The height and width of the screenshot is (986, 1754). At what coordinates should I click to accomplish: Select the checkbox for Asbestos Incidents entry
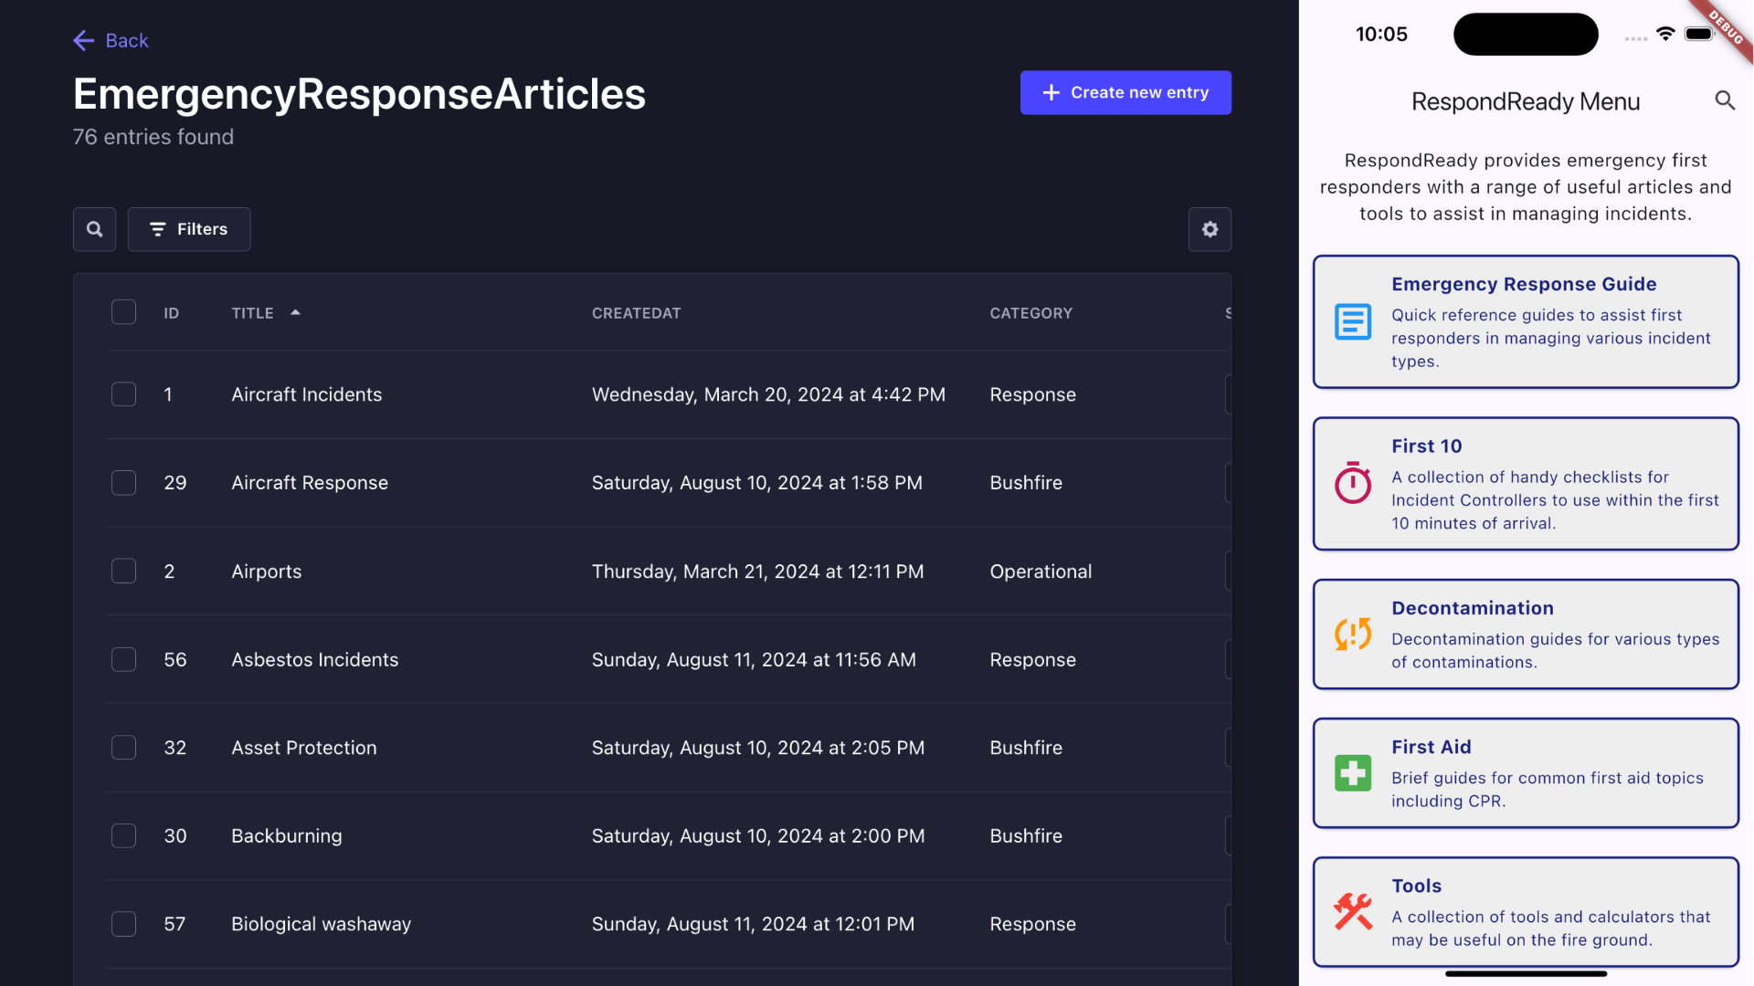pyautogui.click(x=123, y=659)
